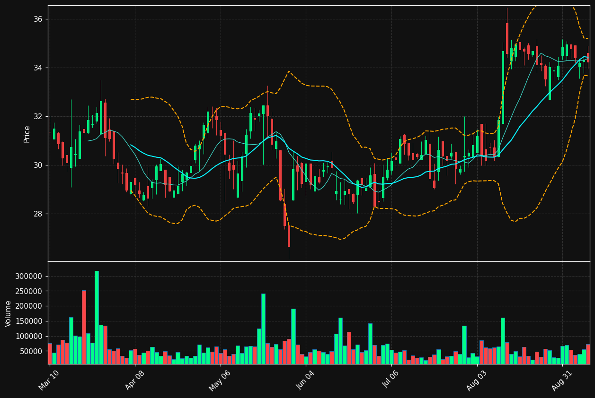This screenshot has height=398, width=595.
Task: Click the 300000 volume axis label
Action: point(29,276)
